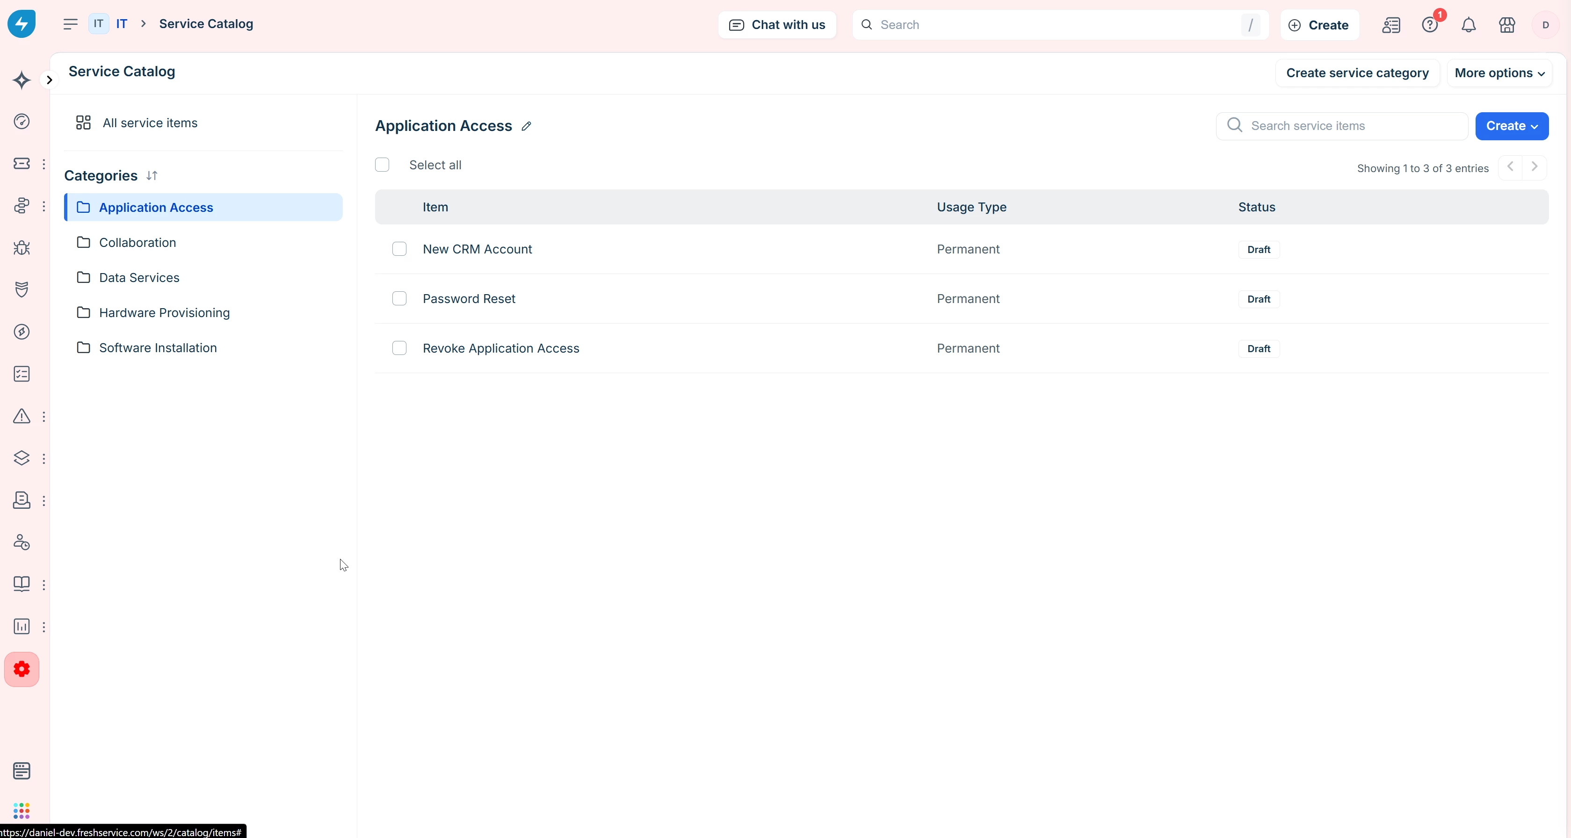This screenshot has width=1571, height=838.
Task: Click the pencil icon beside Application Access
Action: (526, 126)
